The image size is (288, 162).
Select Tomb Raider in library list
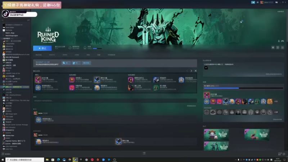click(x=10, y=28)
